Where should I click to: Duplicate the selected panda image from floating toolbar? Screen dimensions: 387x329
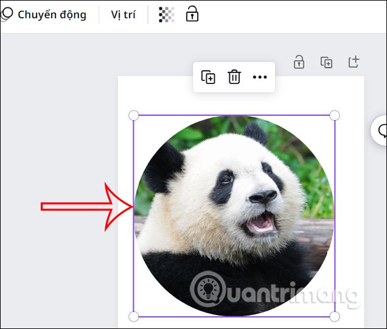coord(208,77)
